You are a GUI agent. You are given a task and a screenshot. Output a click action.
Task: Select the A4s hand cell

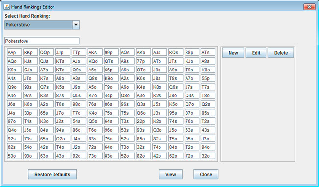[x=14, y=78]
